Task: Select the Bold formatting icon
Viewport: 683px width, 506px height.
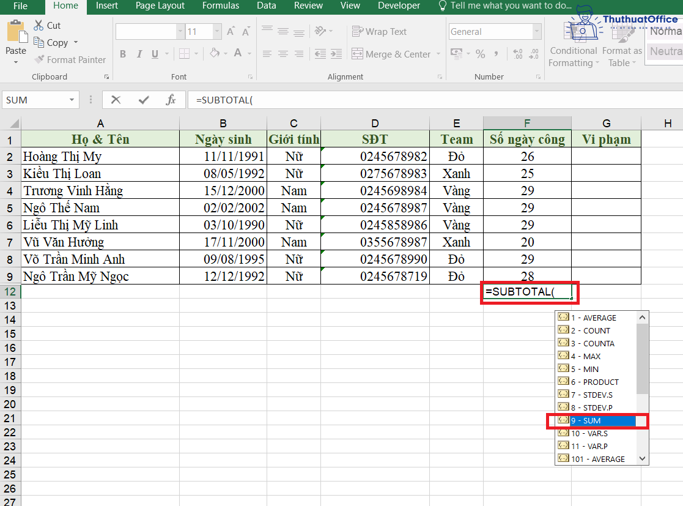Action: (122, 54)
